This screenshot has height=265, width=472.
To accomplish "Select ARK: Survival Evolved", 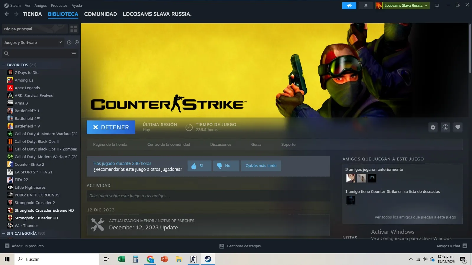I will tap(34, 95).
